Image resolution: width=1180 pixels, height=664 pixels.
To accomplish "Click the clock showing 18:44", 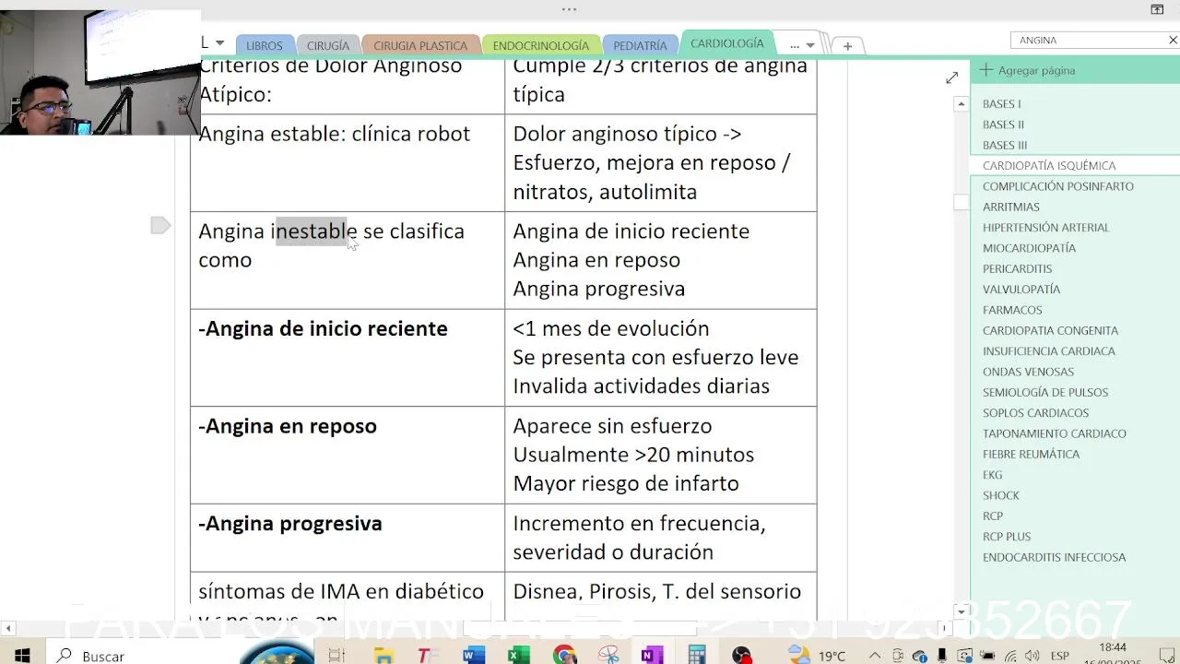I will pos(1113,647).
